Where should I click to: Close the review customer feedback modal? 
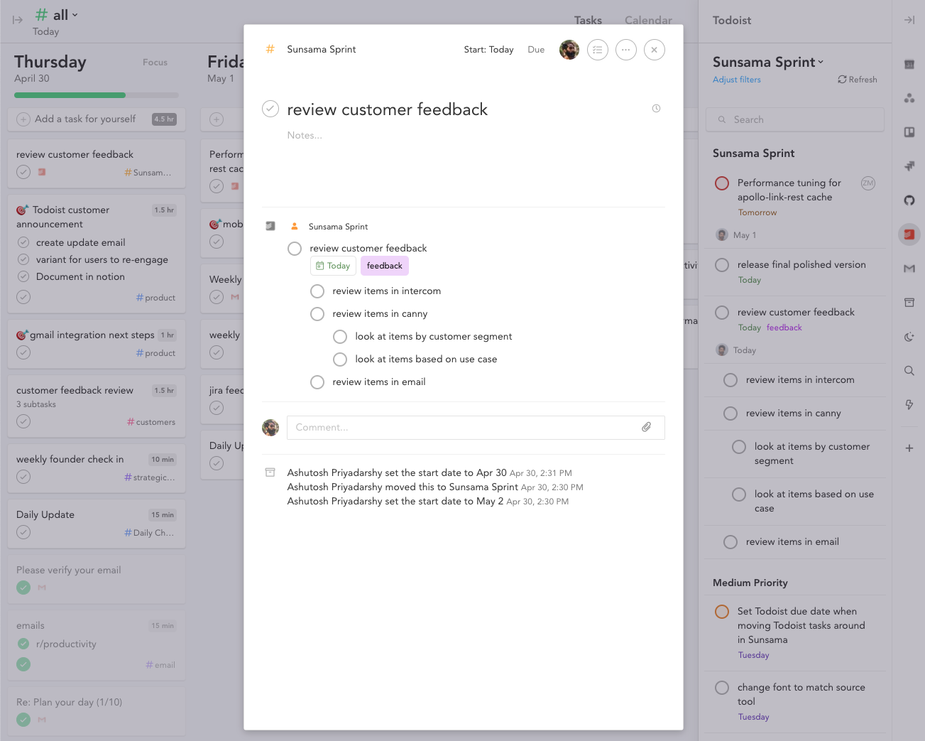pos(654,50)
